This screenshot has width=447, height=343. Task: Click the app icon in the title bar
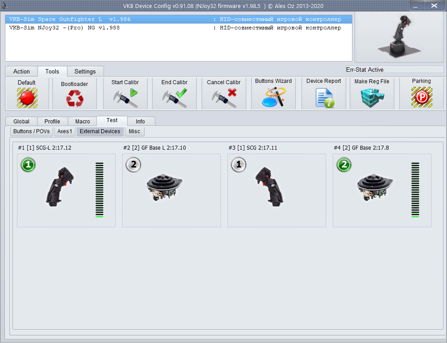(x=4, y=6)
